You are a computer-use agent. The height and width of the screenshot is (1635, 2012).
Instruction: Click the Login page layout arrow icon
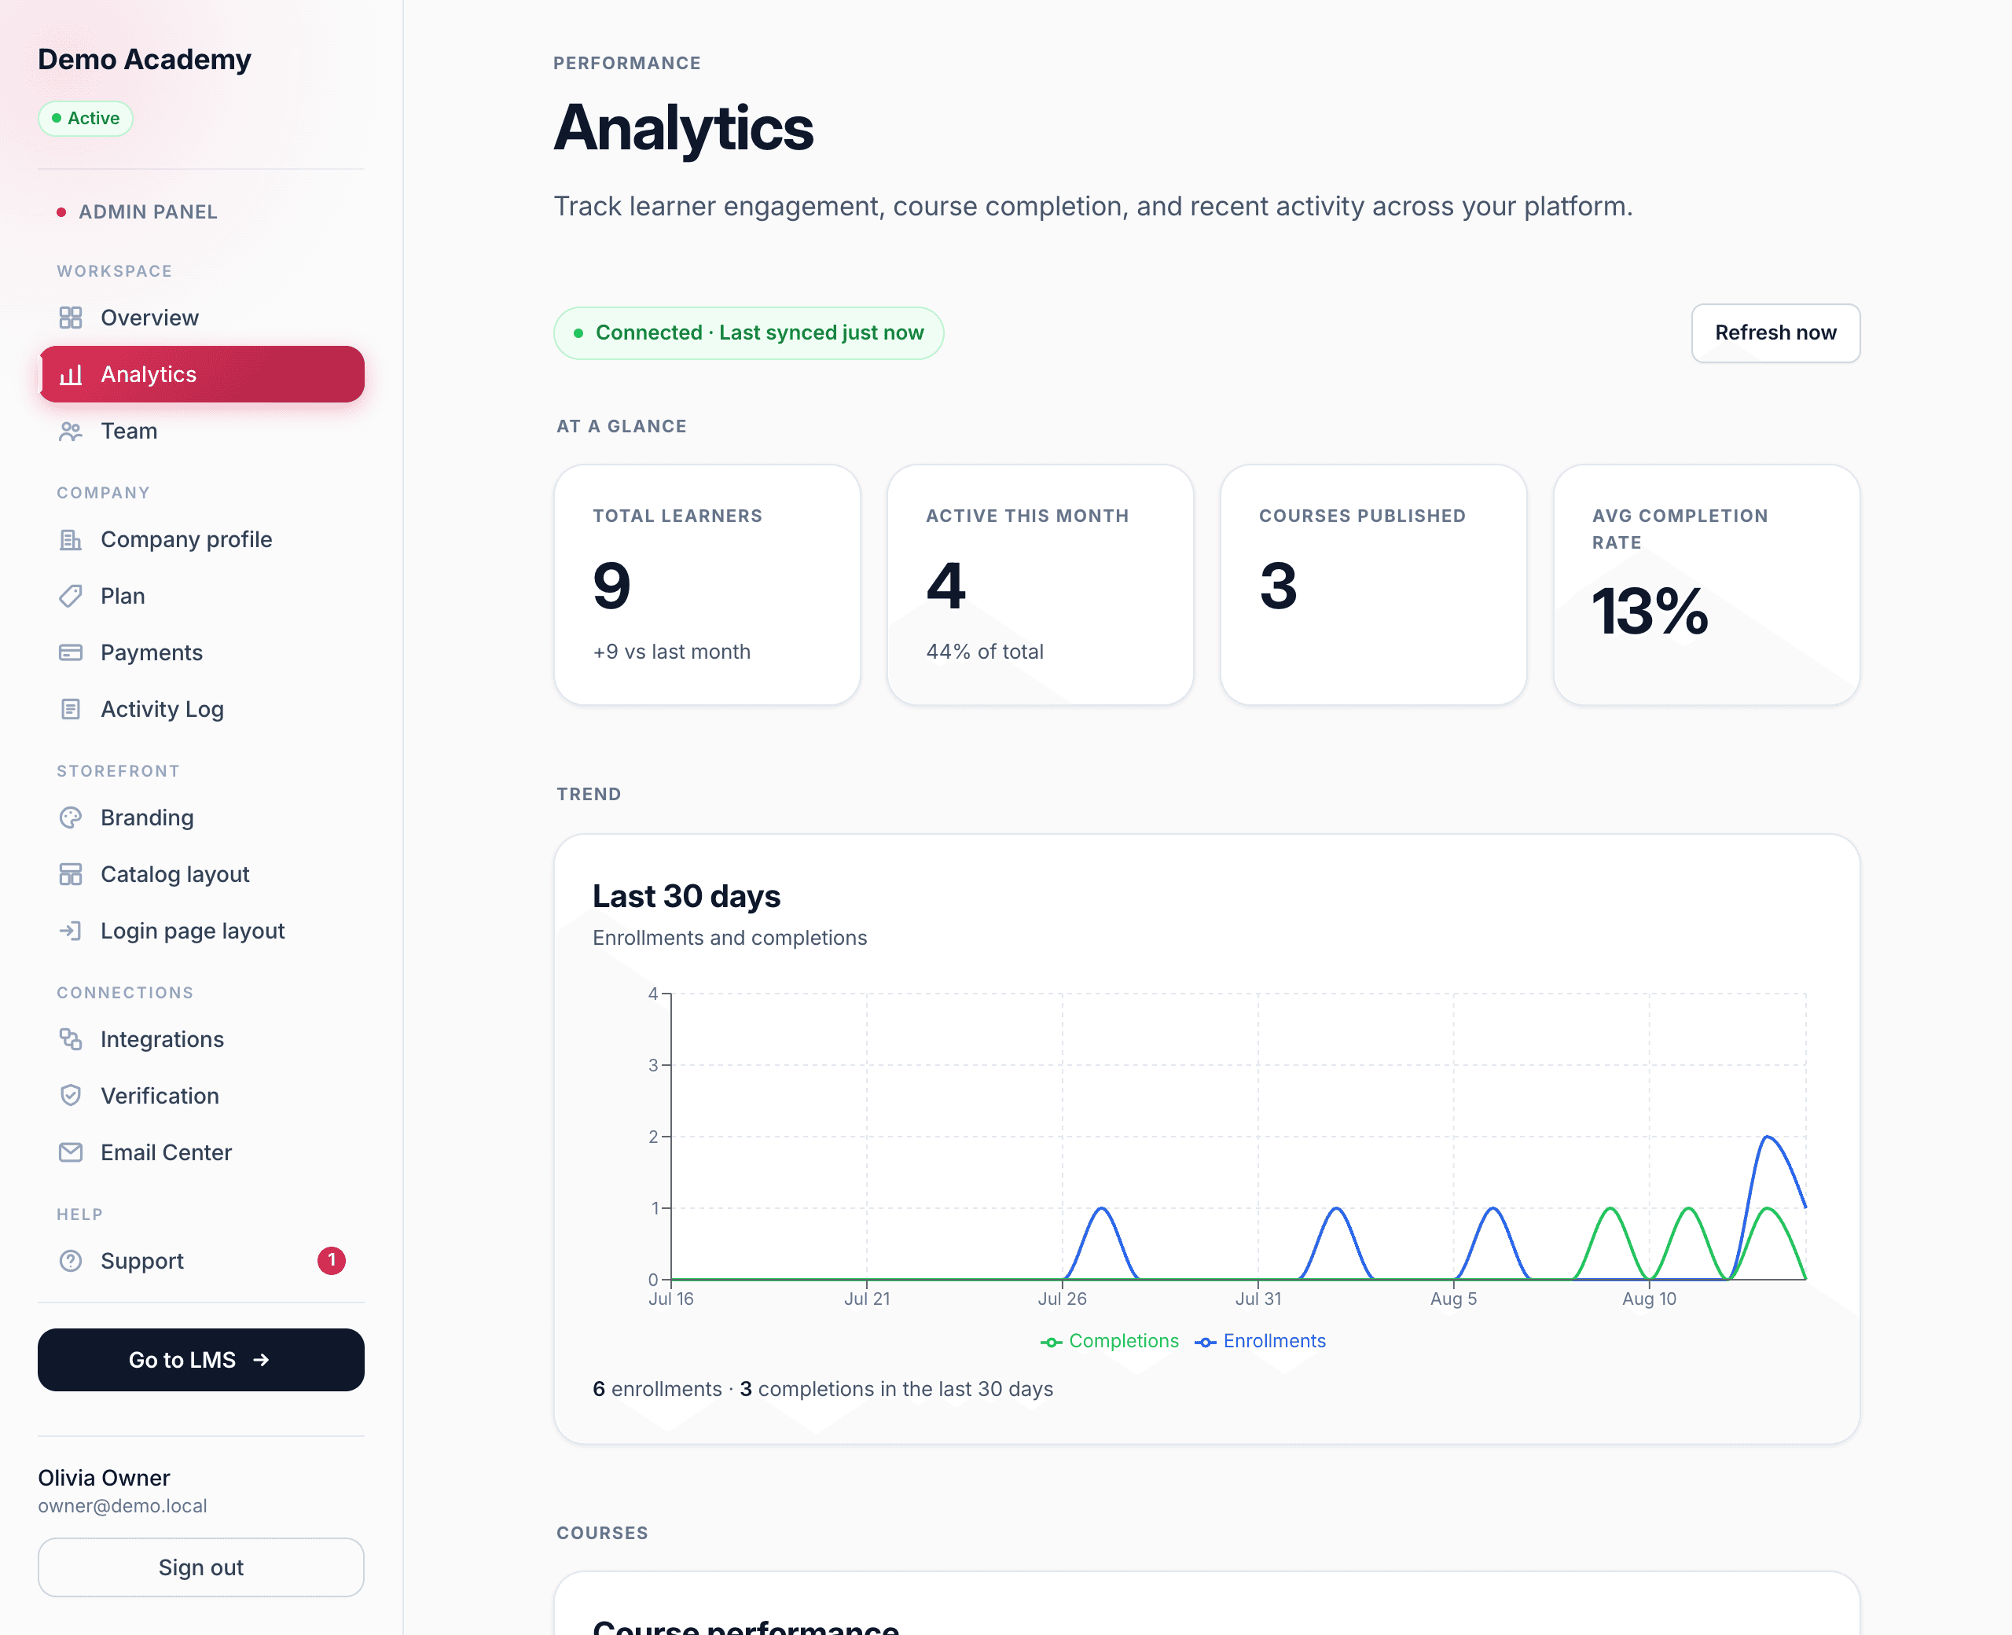pyautogui.click(x=71, y=931)
